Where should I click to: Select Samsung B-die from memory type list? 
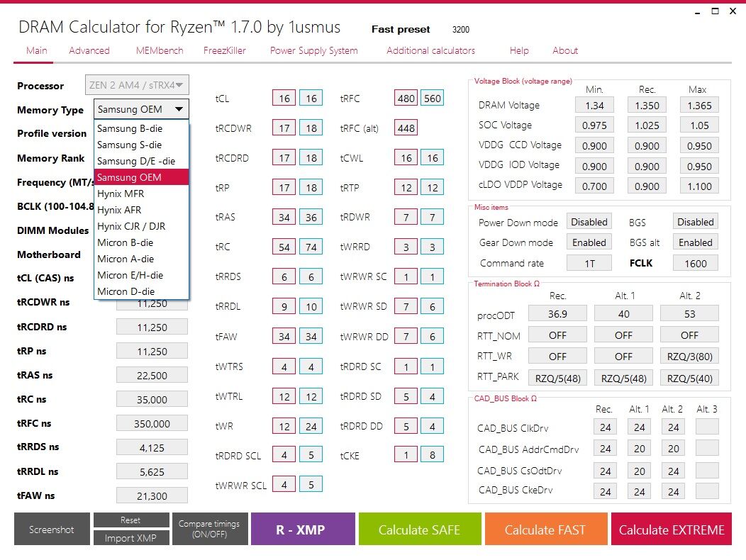141,128
